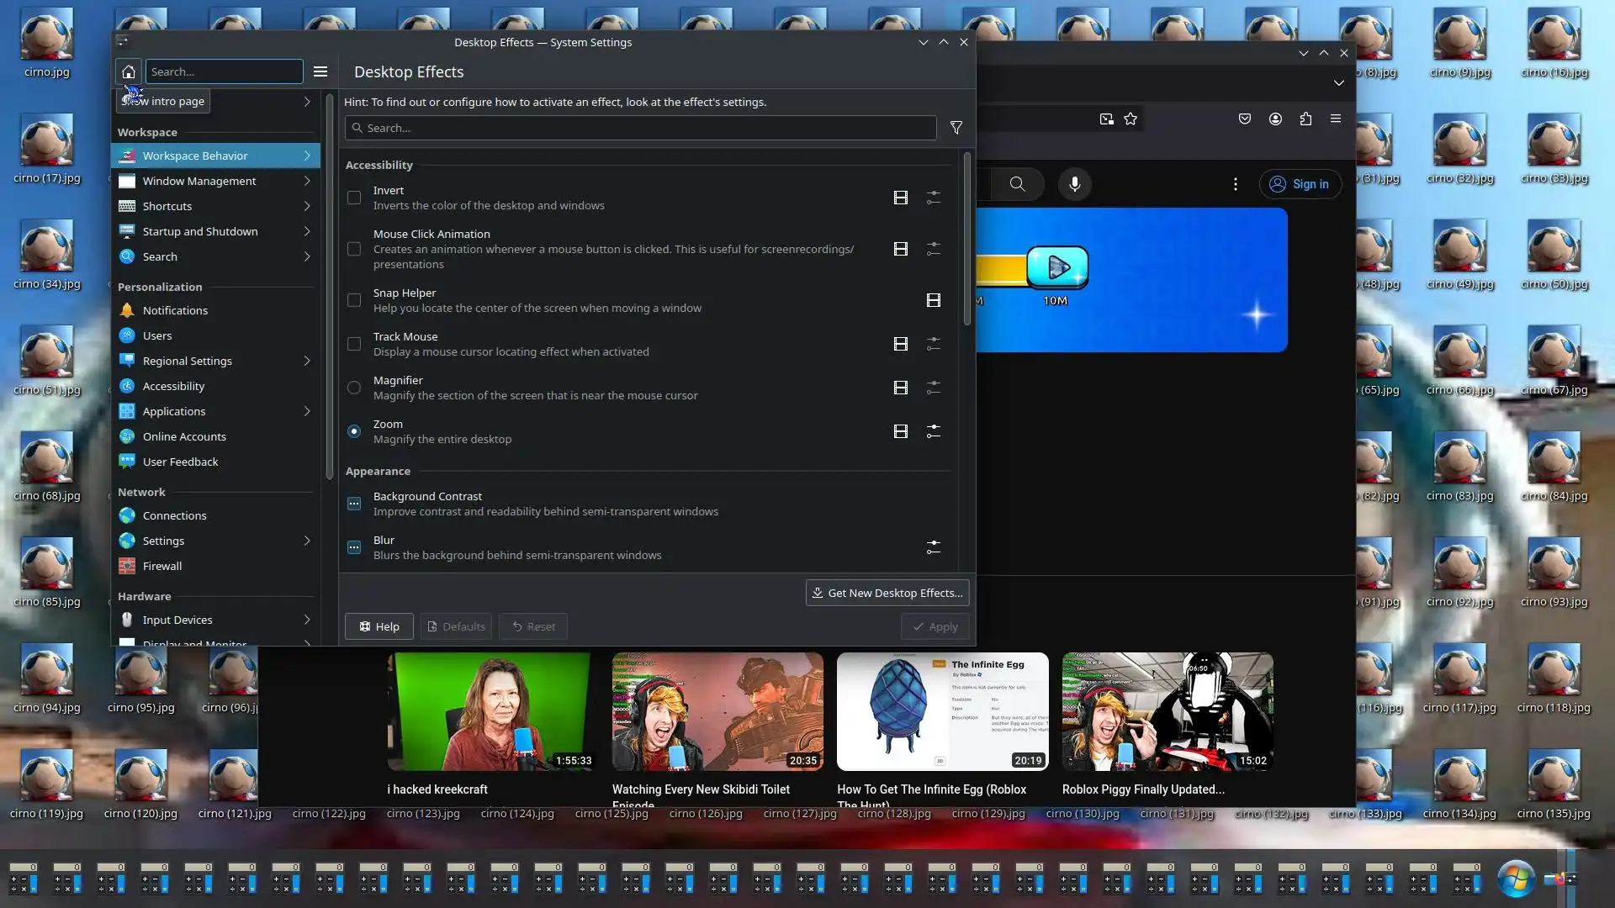Enable the Mouse Click Animation checkbox
The width and height of the screenshot is (1615, 908).
(354, 249)
